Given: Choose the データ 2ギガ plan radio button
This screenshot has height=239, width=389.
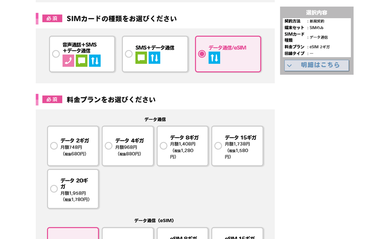Looking at the screenshot, I should [x=54, y=146].
